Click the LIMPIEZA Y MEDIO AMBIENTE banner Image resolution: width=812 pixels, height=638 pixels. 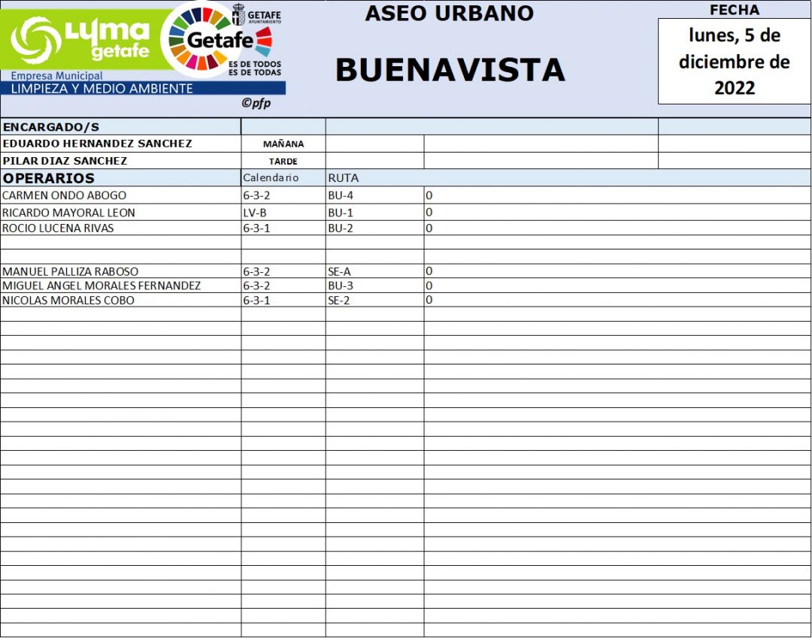tap(101, 89)
